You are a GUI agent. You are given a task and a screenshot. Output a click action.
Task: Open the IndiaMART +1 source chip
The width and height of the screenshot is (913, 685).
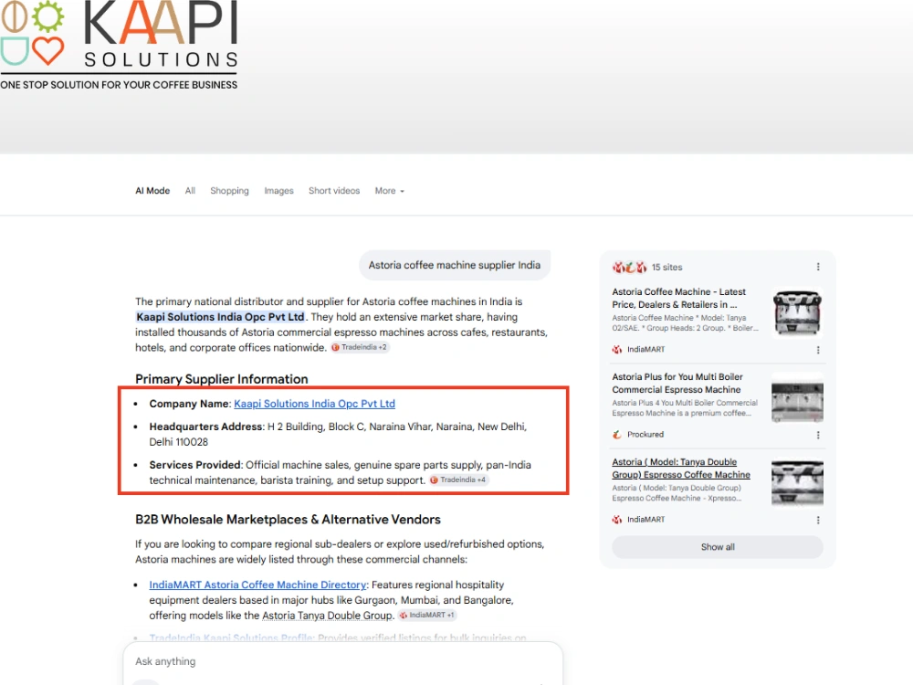[x=426, y=615]
